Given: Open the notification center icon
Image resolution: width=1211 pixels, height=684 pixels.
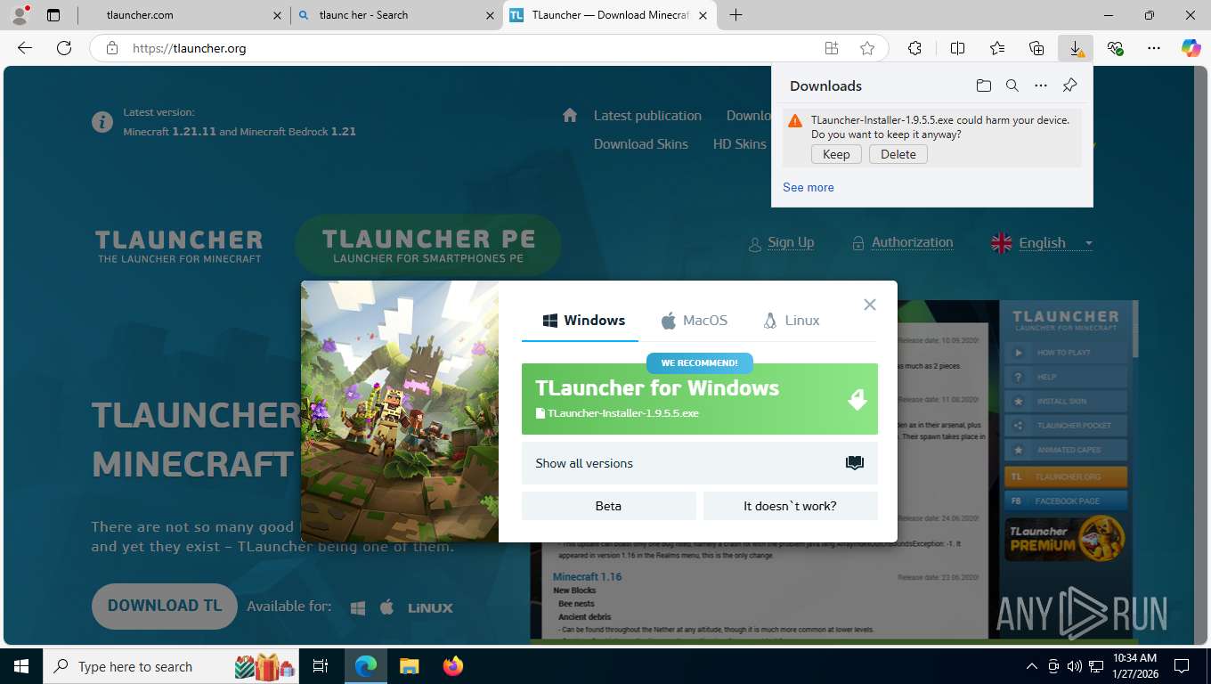Looking at the screenshot, I should click(x=1182, y=666).
